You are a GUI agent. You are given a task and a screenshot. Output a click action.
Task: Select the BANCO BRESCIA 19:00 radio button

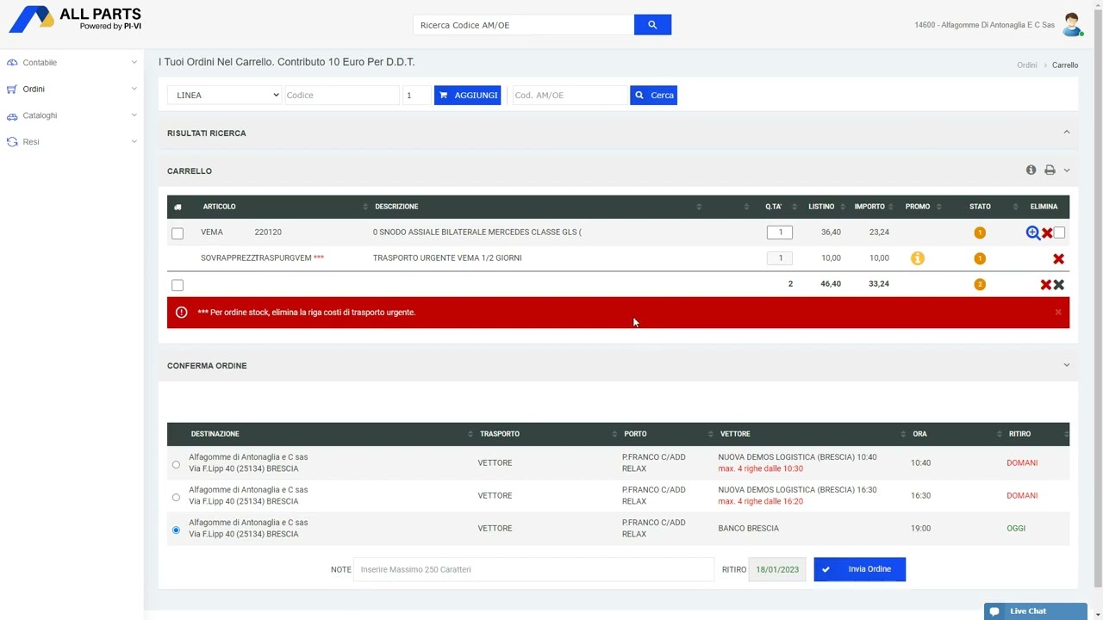coord(176,530)
